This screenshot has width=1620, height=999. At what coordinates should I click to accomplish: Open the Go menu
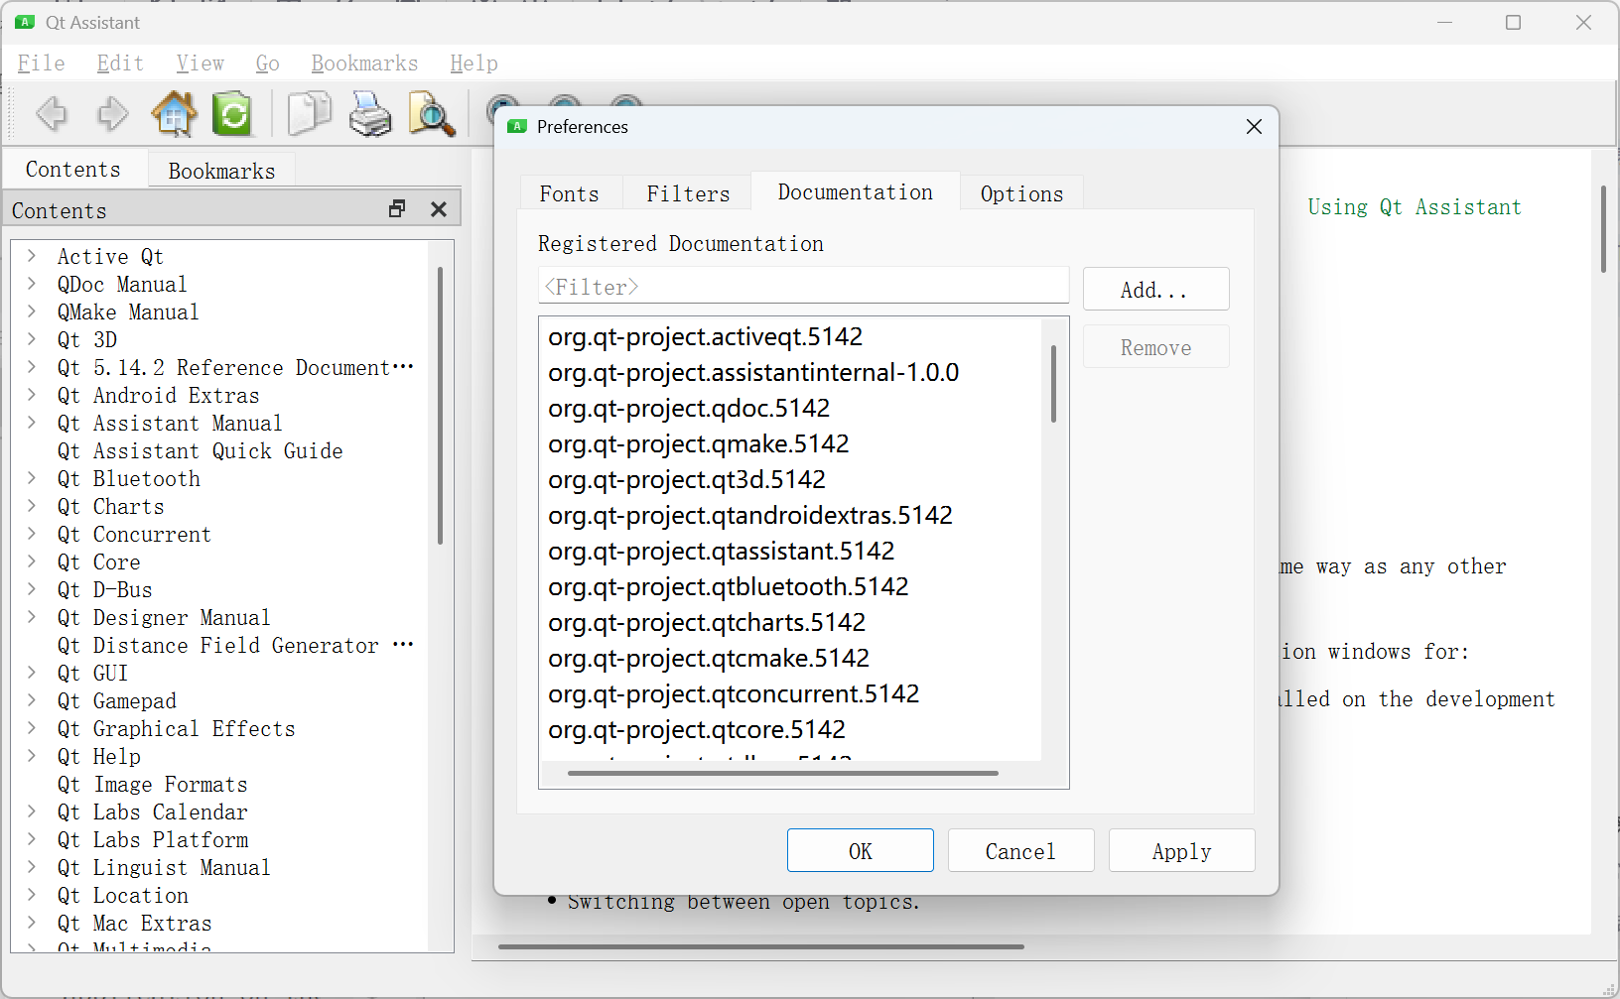tap(267, 63)
